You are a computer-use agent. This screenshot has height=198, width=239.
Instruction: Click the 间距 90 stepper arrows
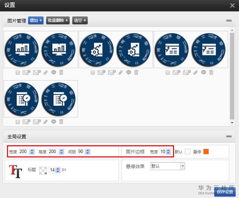[x=88, y=152]
